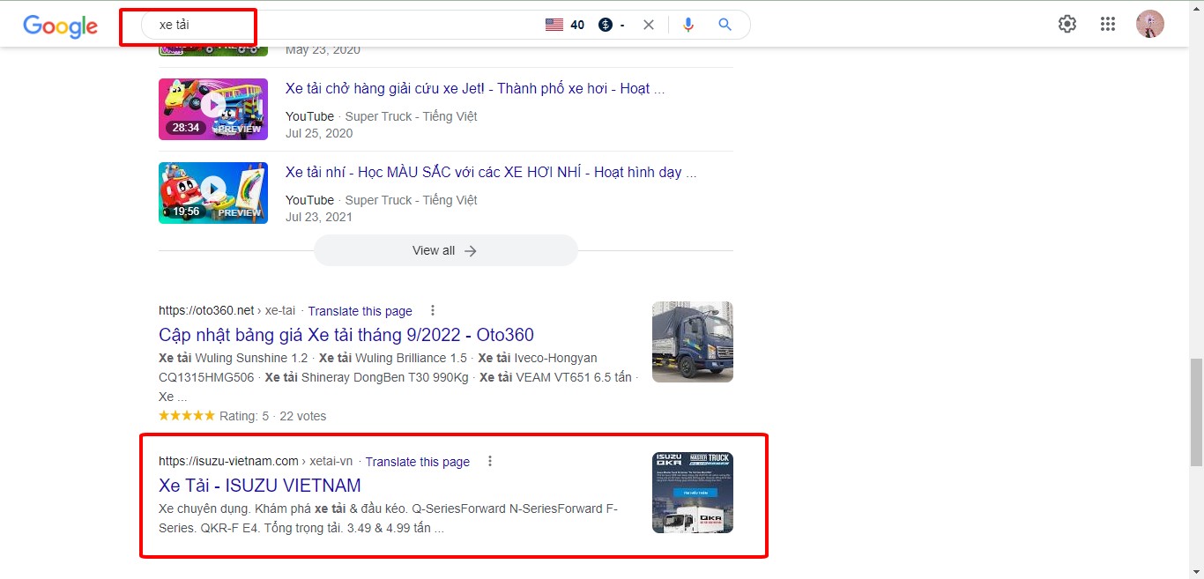Open 'Cập nhật bảng giá Xe tải tháng 9/2022 - Oto360'

[346, 335]
